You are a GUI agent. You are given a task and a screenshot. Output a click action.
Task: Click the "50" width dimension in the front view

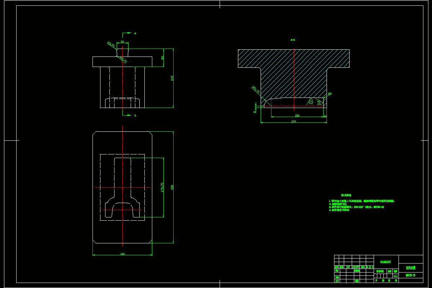122,42
